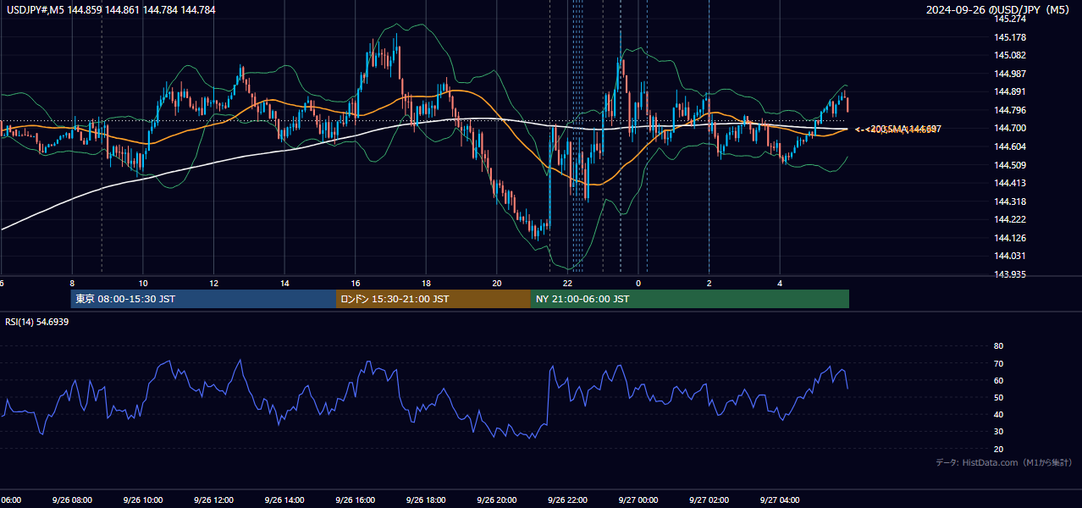The image size is (1082, 508).
Task: Click the 9/27 00:00 date axis label
Action: pyautogui.click(x=638, y=500)
